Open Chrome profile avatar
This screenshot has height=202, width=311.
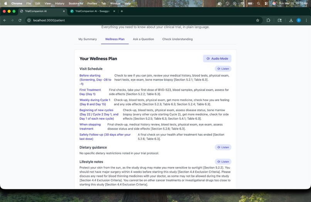[x=299, y=20]
